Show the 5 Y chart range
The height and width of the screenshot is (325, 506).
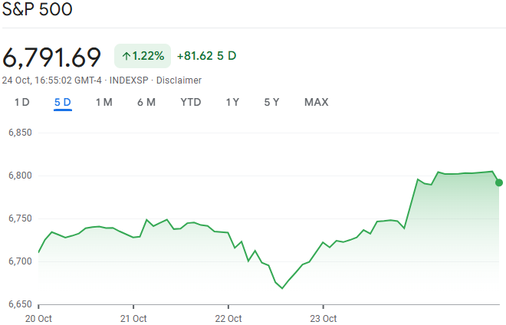(x=271, y=102)
